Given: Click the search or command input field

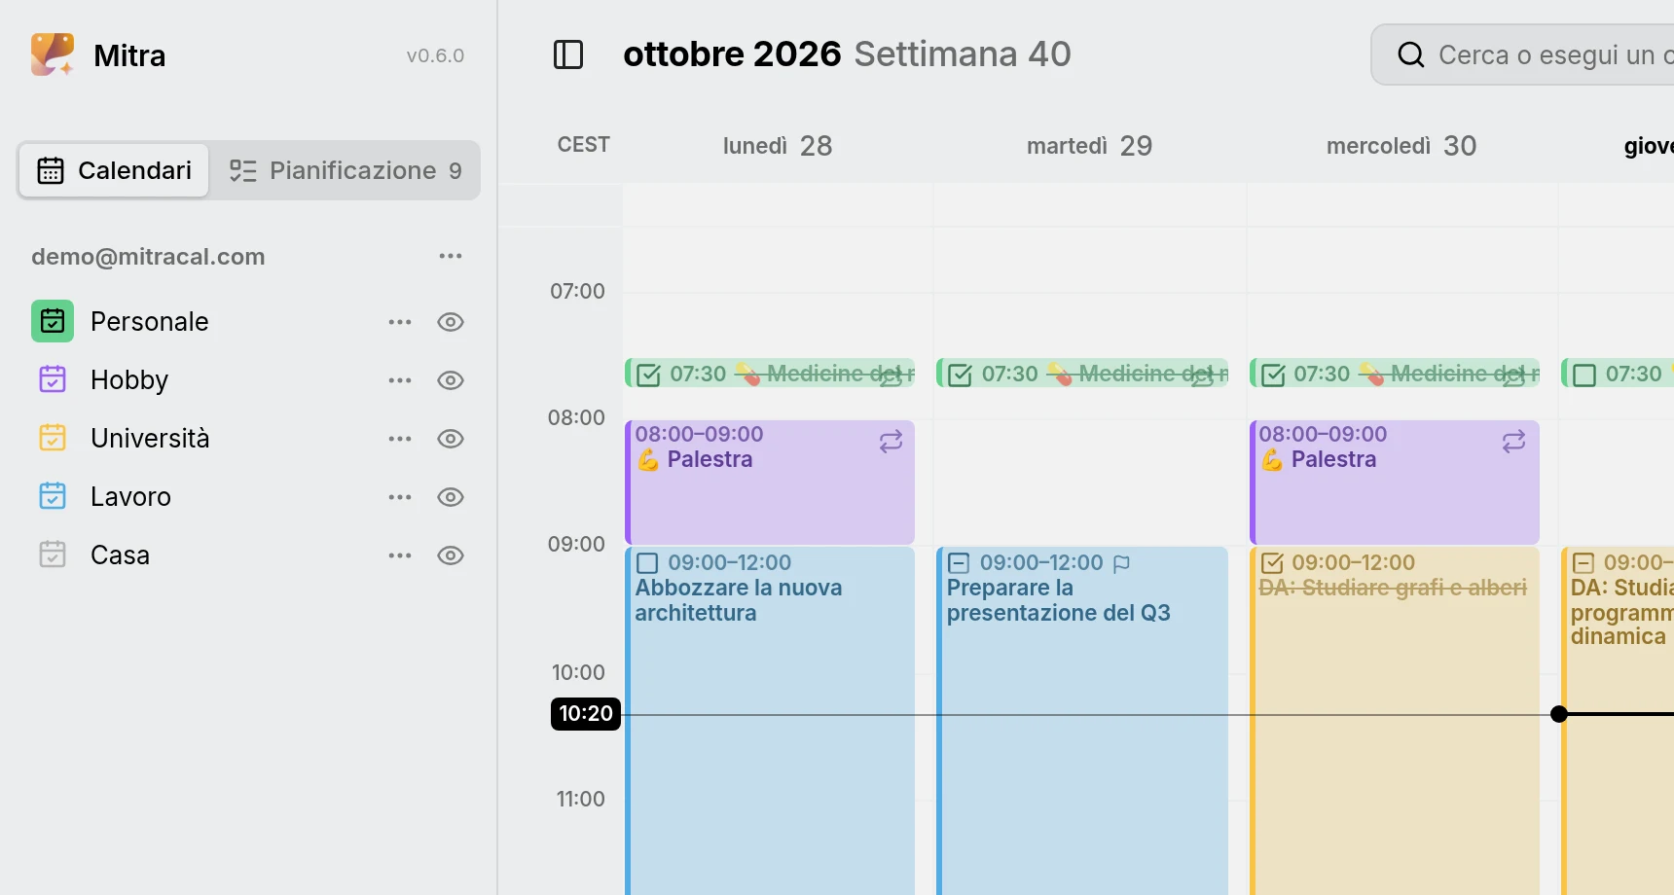Looking at the screenshot, I should coord(1523,54).
